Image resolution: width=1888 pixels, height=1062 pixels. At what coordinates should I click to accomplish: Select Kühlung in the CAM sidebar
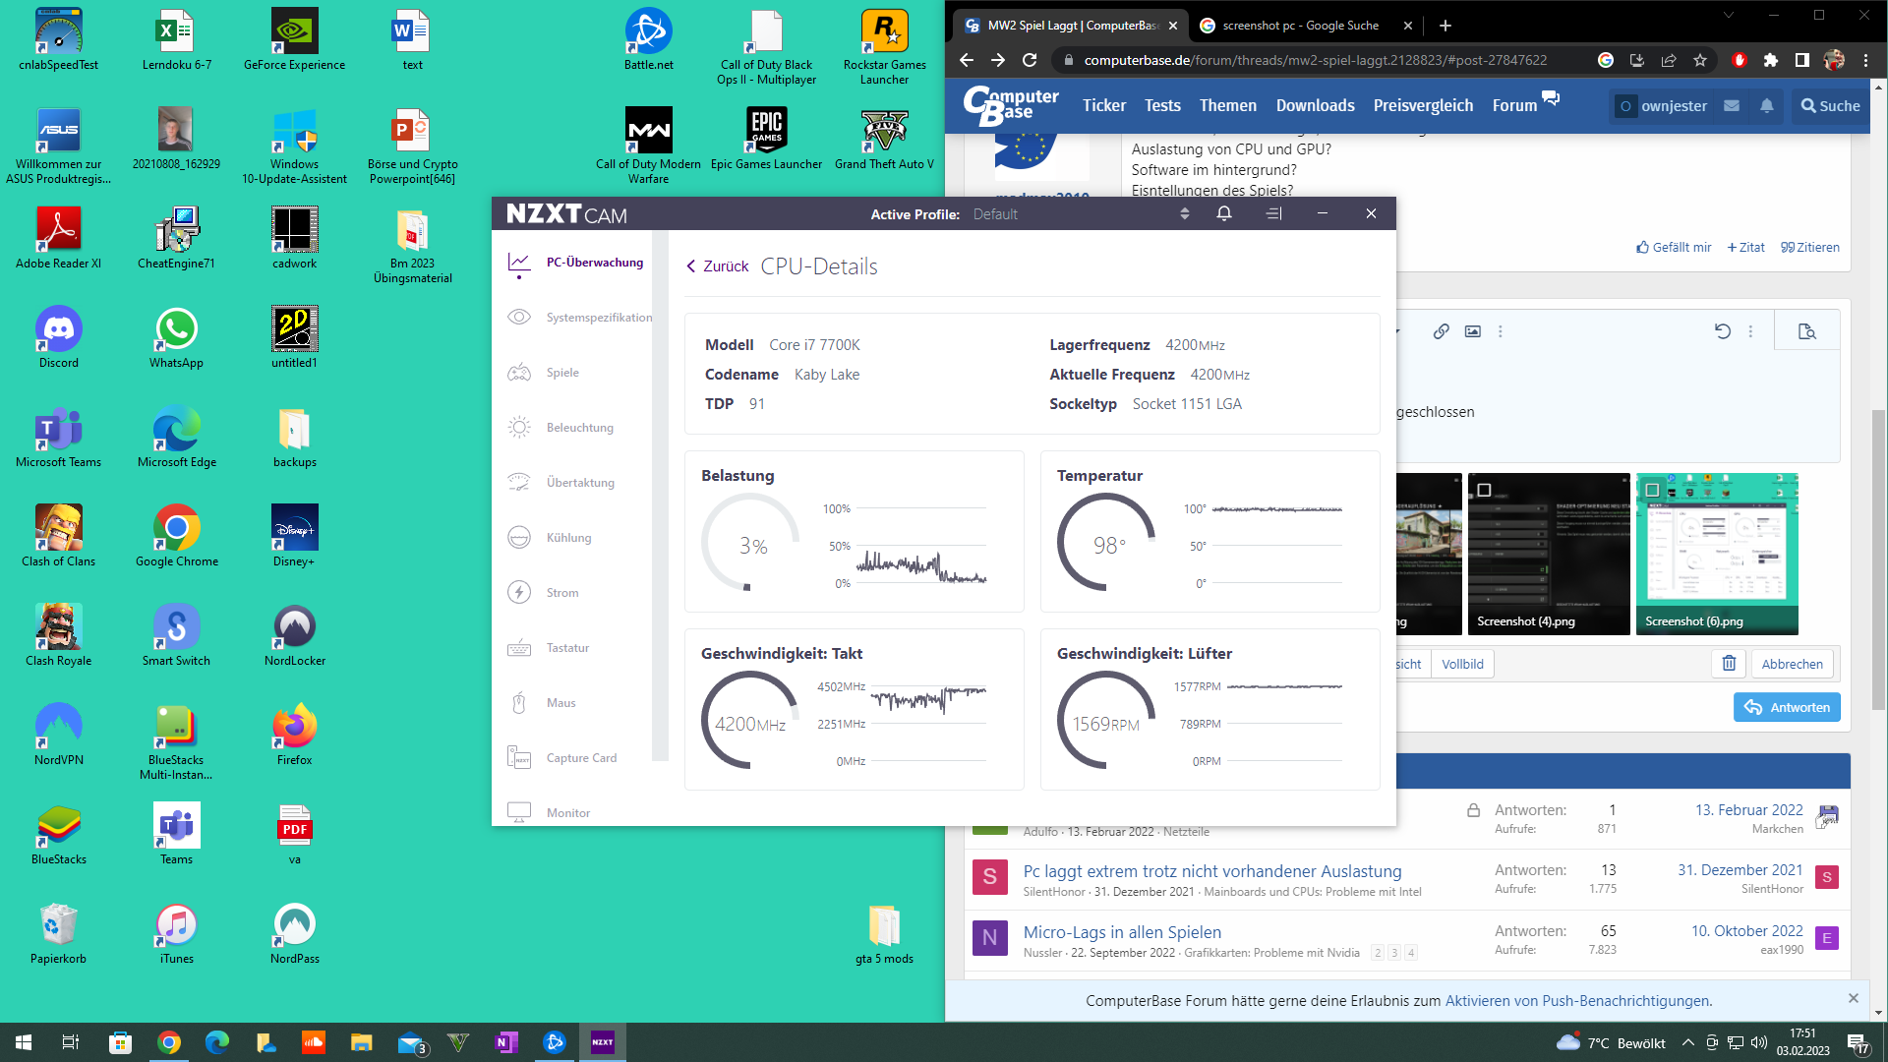pyautogui.click(x=568, y=538)
